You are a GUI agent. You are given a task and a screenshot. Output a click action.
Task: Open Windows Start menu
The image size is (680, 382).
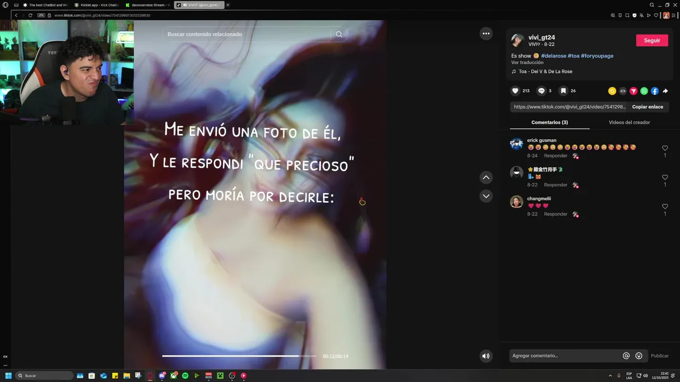[x=8, y=376]
